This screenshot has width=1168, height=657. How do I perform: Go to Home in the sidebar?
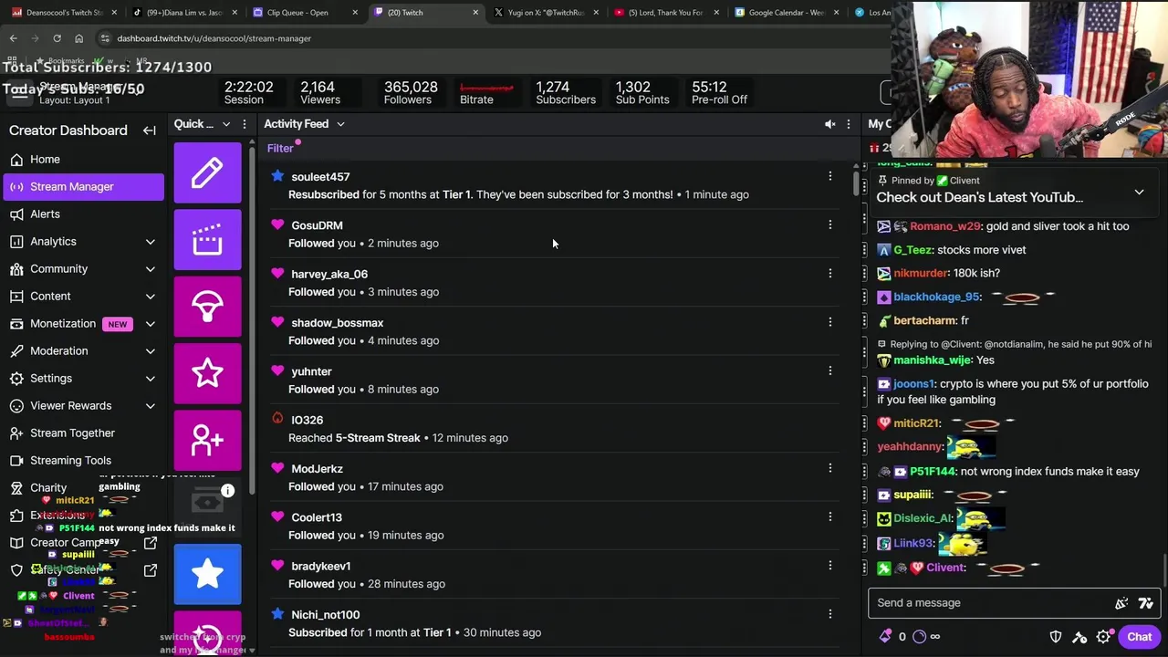coord(83,159)
